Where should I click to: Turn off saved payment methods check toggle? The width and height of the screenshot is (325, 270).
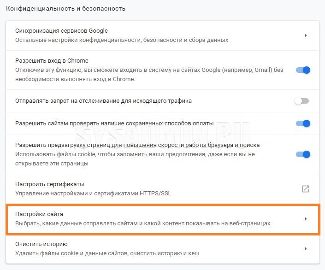pos(303,123)
